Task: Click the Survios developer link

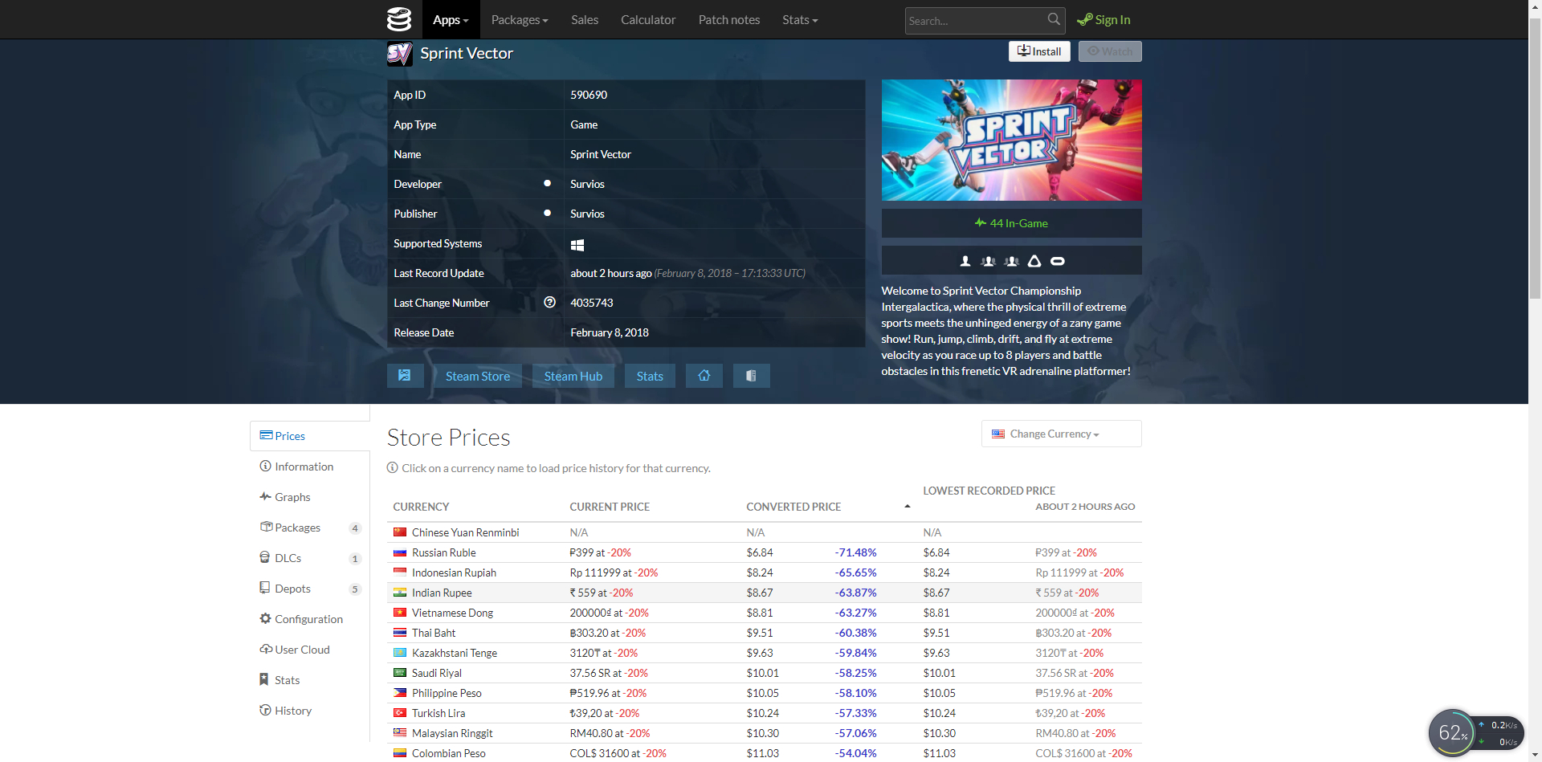Action: point(587,184)
